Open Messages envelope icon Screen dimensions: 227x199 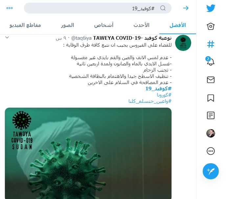point(211,80)
